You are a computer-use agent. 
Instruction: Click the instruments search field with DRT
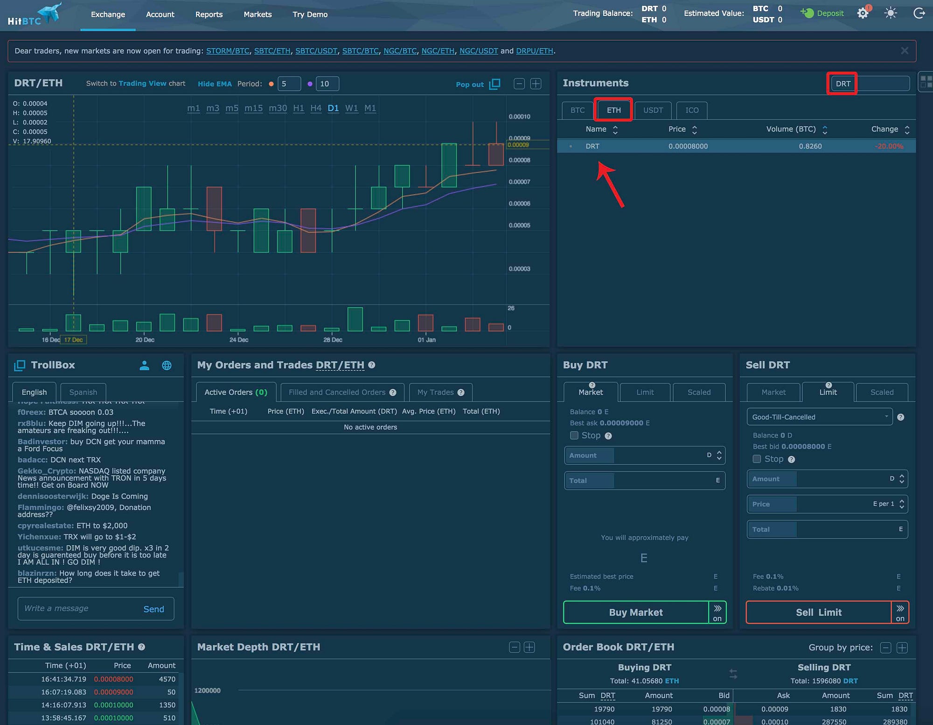tap(870, 84)
